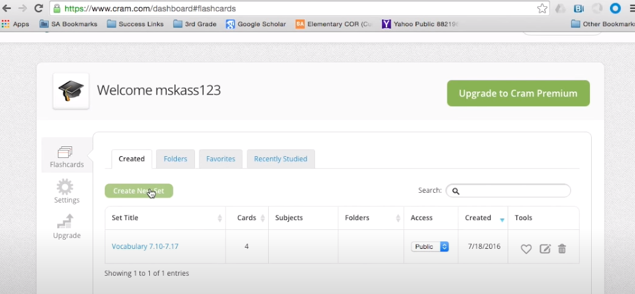Reload the page with refresh icon

click(38, 8)
